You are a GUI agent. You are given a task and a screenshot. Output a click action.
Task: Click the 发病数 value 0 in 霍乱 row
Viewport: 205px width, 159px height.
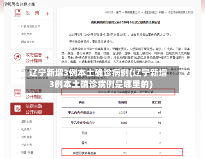tap(126, 143)
